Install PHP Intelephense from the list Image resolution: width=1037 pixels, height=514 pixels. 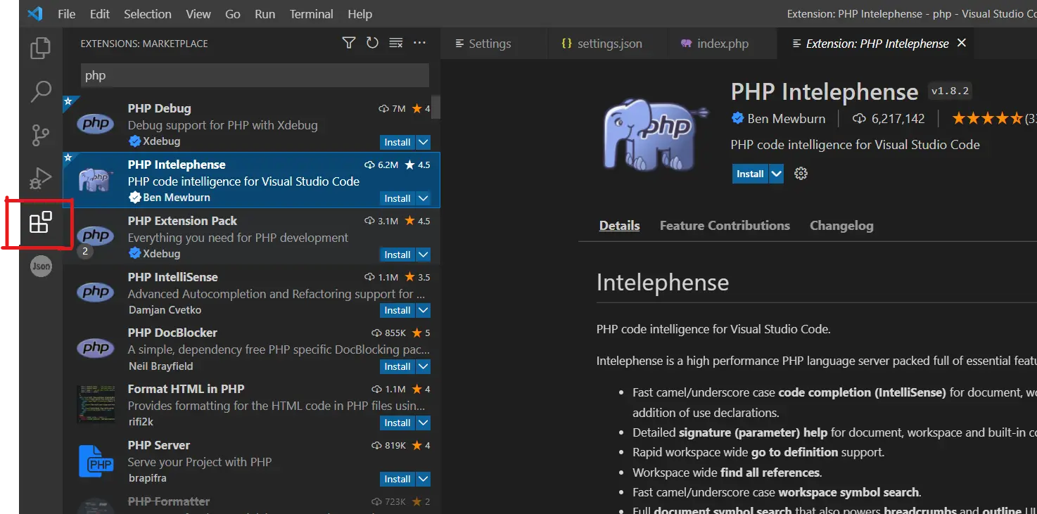(x=397, y=198)
